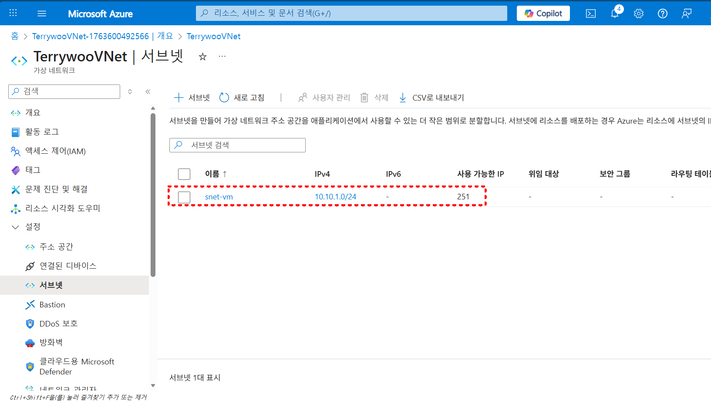Check the snet-vm row checkbox
Screen dimensions: 711x401
click(184, 197)
